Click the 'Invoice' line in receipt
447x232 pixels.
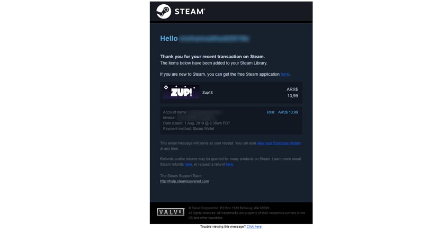[x=192, y=118]
